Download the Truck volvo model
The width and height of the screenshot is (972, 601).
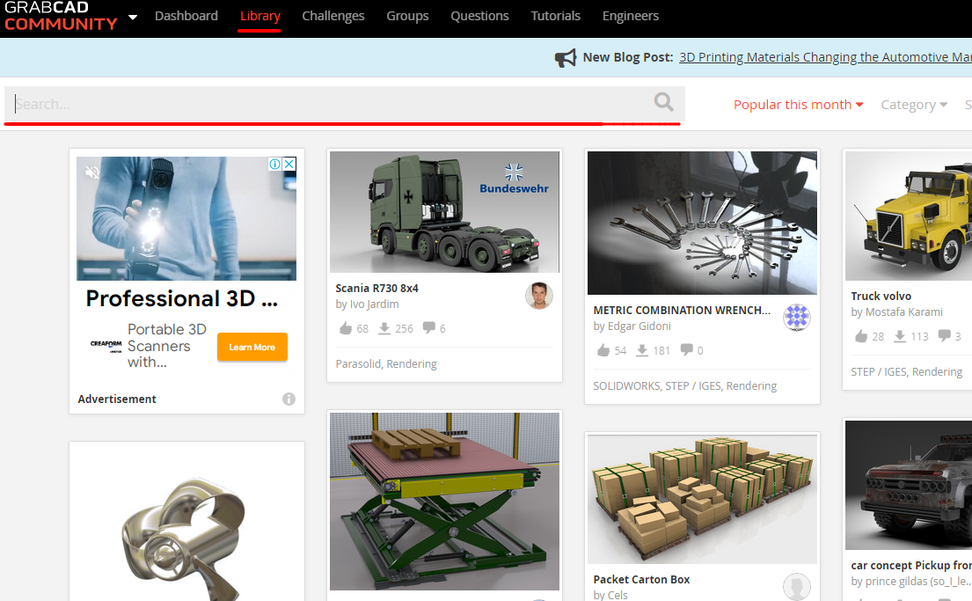900,336
